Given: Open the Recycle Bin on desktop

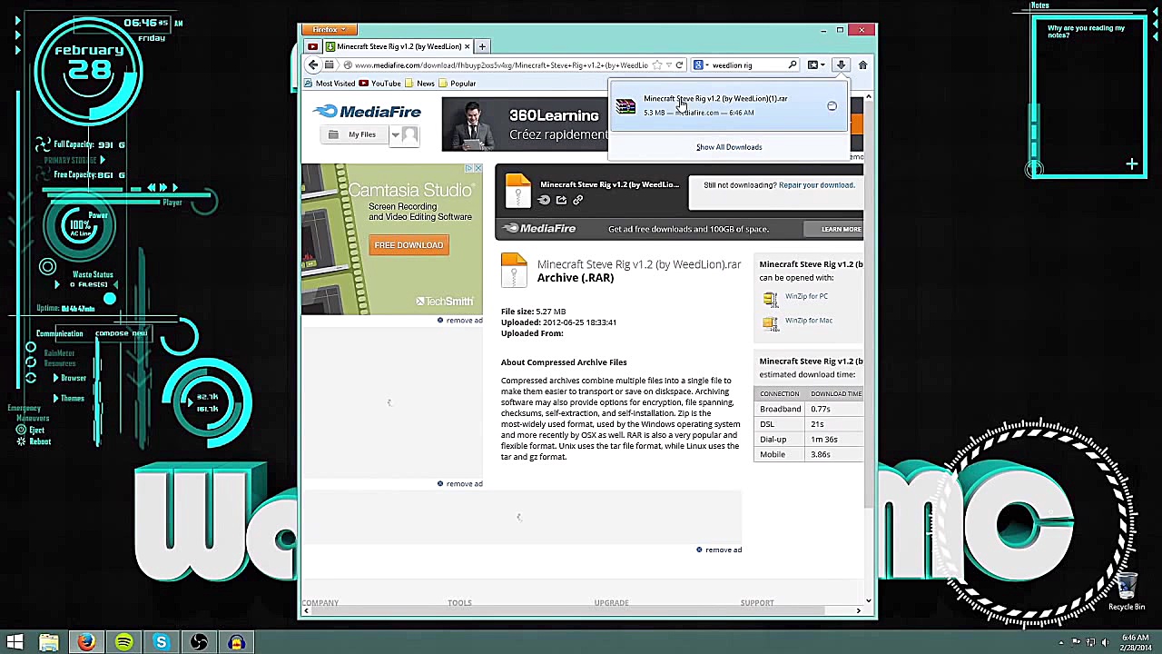Looking at the screenshot, I should [x=1127, y=590].
